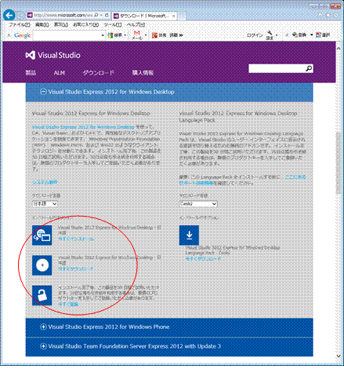
Task: Click the ログイン button in Google toolbar
Action: 255,35
